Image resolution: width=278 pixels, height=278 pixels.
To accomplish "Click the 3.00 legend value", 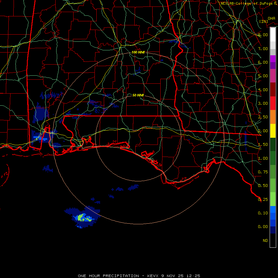I will [x=263, y=103].
